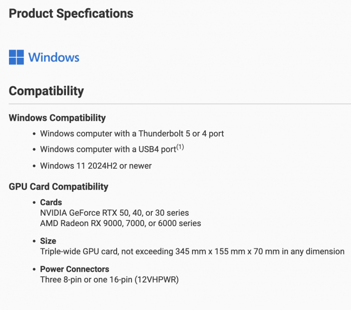Click the AMD Radeon RX series line
The image size is (351, 310).
point(120,223)
